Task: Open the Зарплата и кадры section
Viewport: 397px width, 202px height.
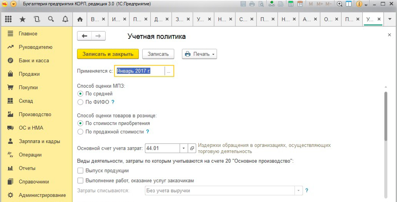Action: pos(36,141)
